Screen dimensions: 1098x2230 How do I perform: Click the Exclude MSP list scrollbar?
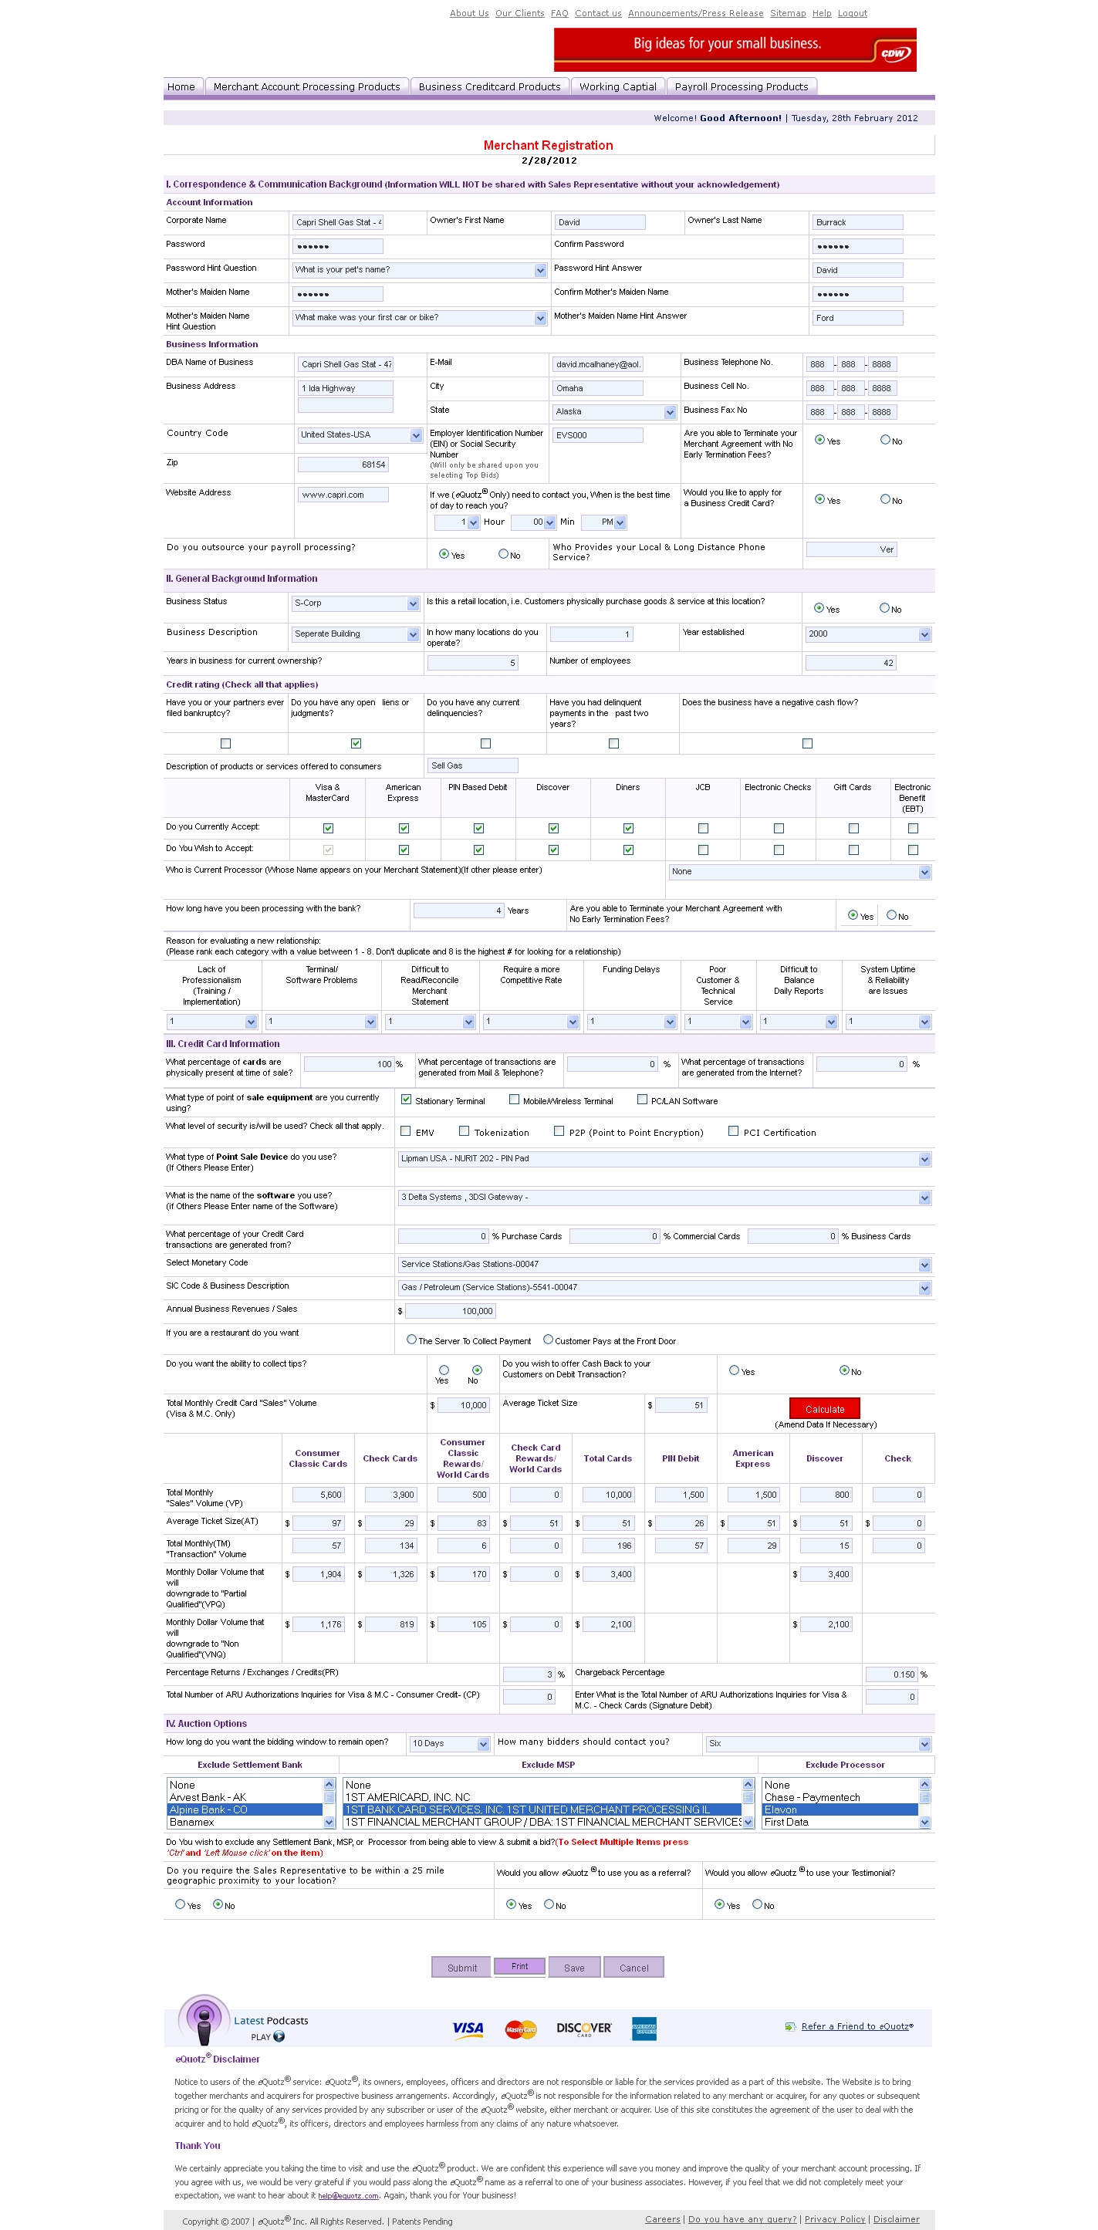[x=748, y=1803]
